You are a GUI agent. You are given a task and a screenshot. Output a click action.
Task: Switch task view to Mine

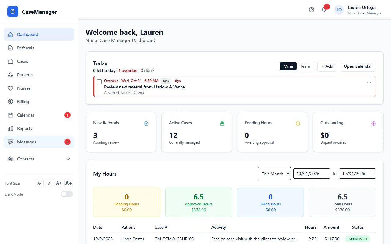(x=288, y=66)
